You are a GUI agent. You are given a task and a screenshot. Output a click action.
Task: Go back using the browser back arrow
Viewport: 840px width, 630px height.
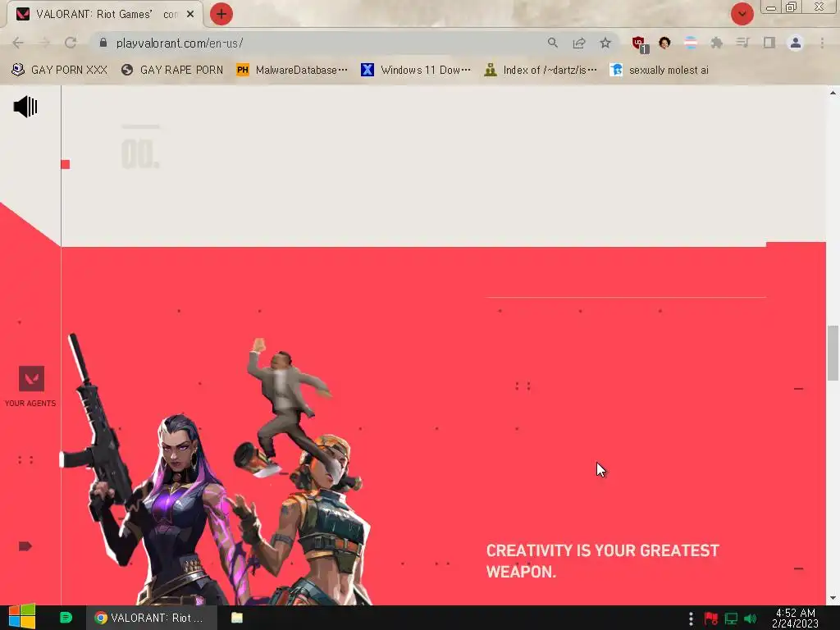pyautogui.click(x=18, y=43)
